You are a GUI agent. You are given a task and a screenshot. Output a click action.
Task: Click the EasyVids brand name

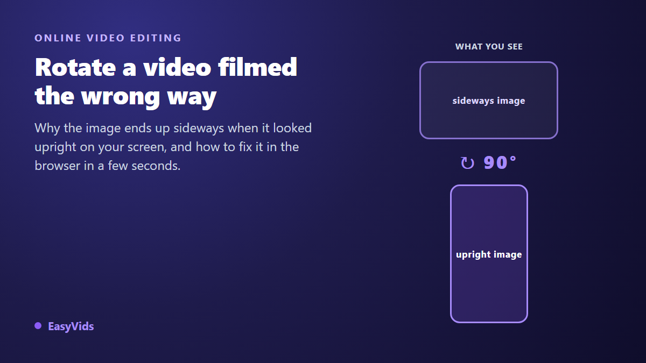point(71,326)
